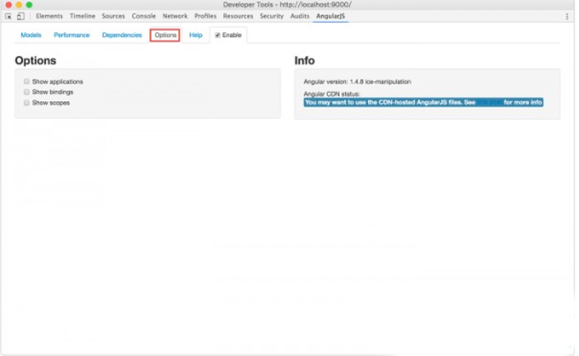The height and width of the screenshot is (356, 579).
Task: Select the Security tab
Action: pos(271,16)
